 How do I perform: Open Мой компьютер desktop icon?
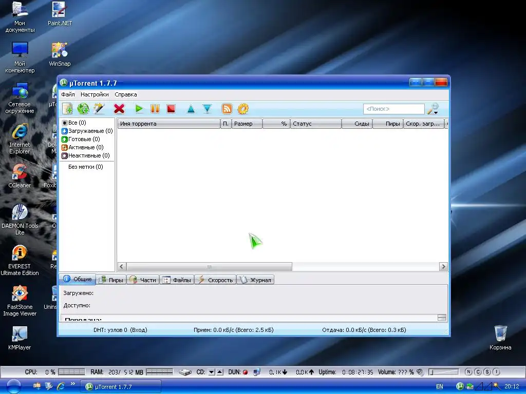pyautogui.click(x=20, y=57)
